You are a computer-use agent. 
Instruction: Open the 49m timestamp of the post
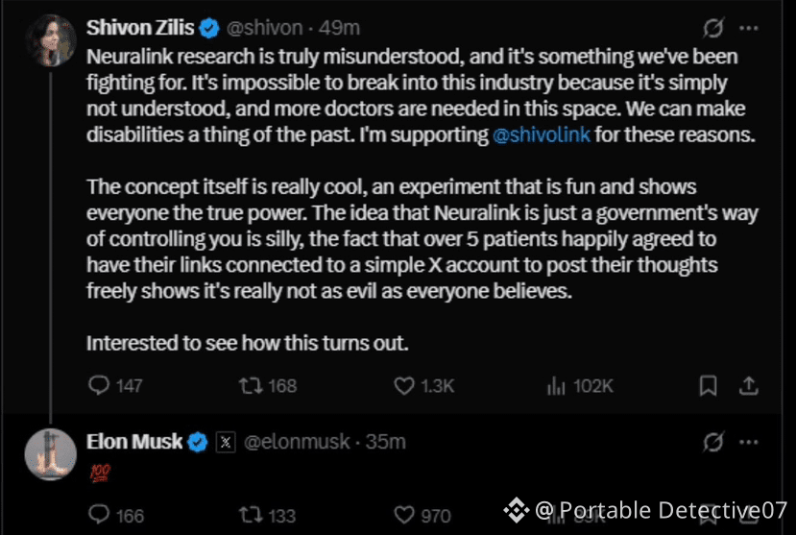(x=339, y=28)
